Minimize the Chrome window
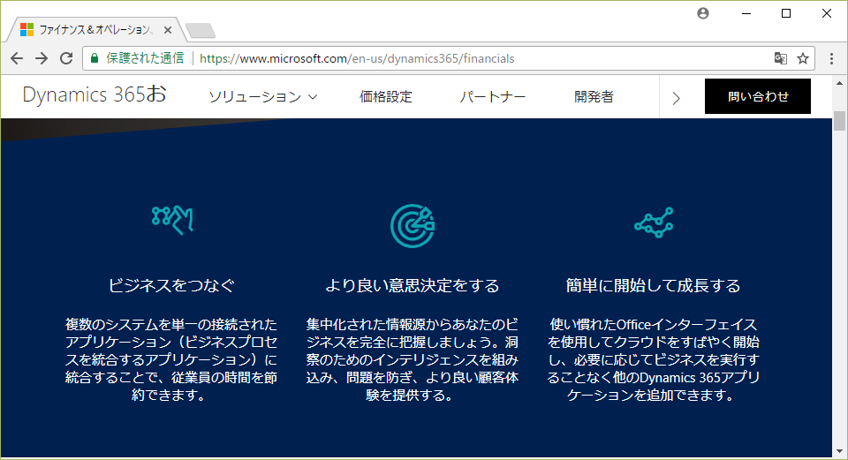Image resolution: width=848 pixels, height=460 pixels. 747,13
